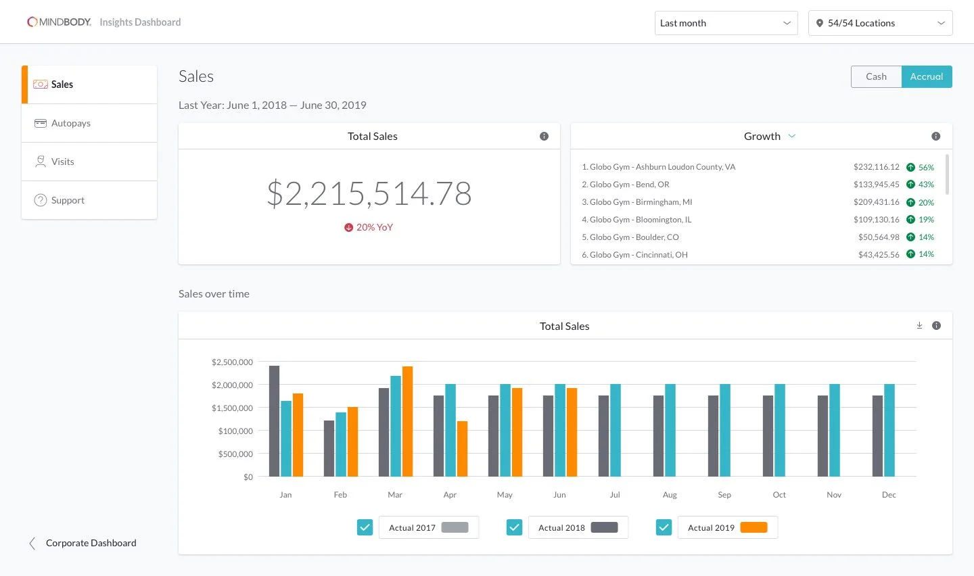Click the dark gray Jan bar
The image size is (974, 576).
(x=274, y=421)
